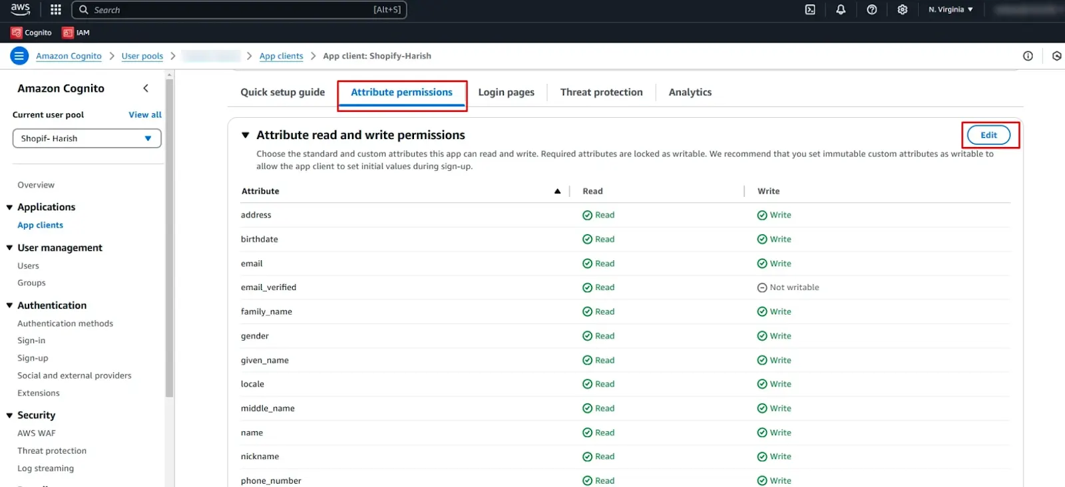Screen dimensions: 1065x487
Task: Open Threat protection in the sidebar
Action: coord(52,451)
